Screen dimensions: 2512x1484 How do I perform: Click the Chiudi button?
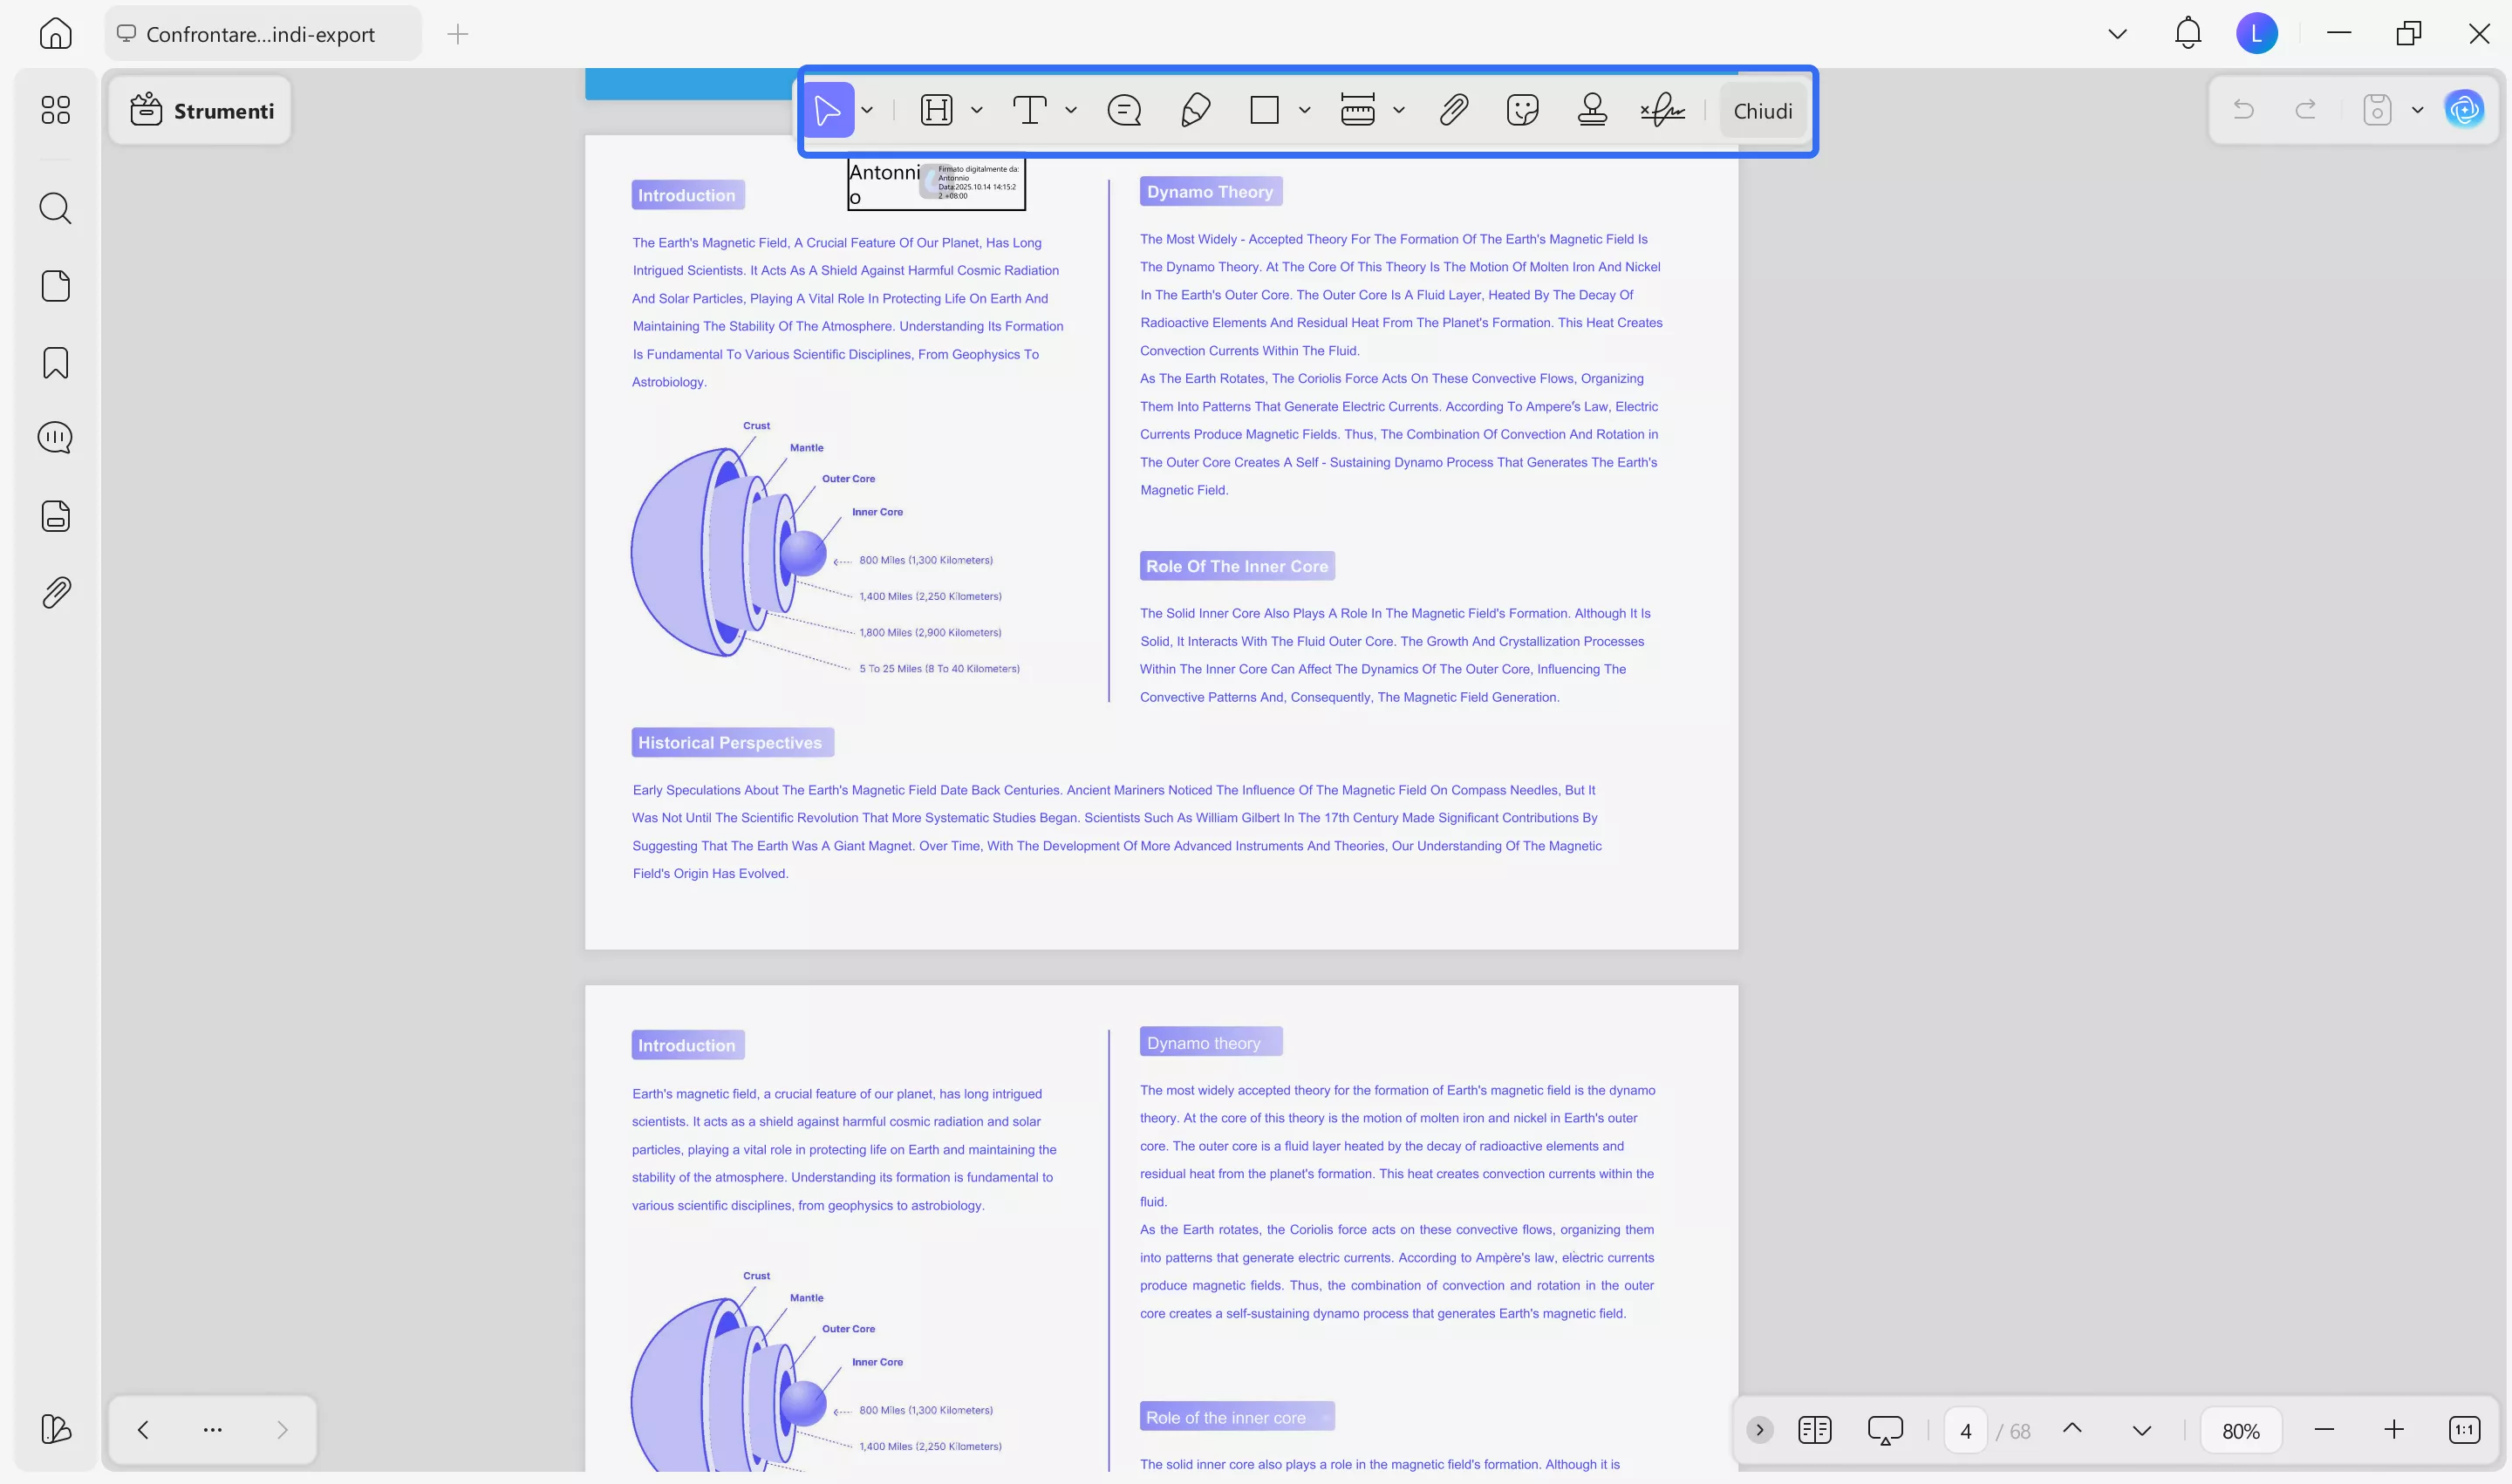pos(1763,110)
